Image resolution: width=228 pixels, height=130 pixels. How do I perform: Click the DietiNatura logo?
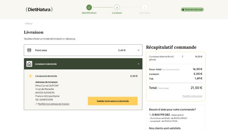[x=39, y=9]
